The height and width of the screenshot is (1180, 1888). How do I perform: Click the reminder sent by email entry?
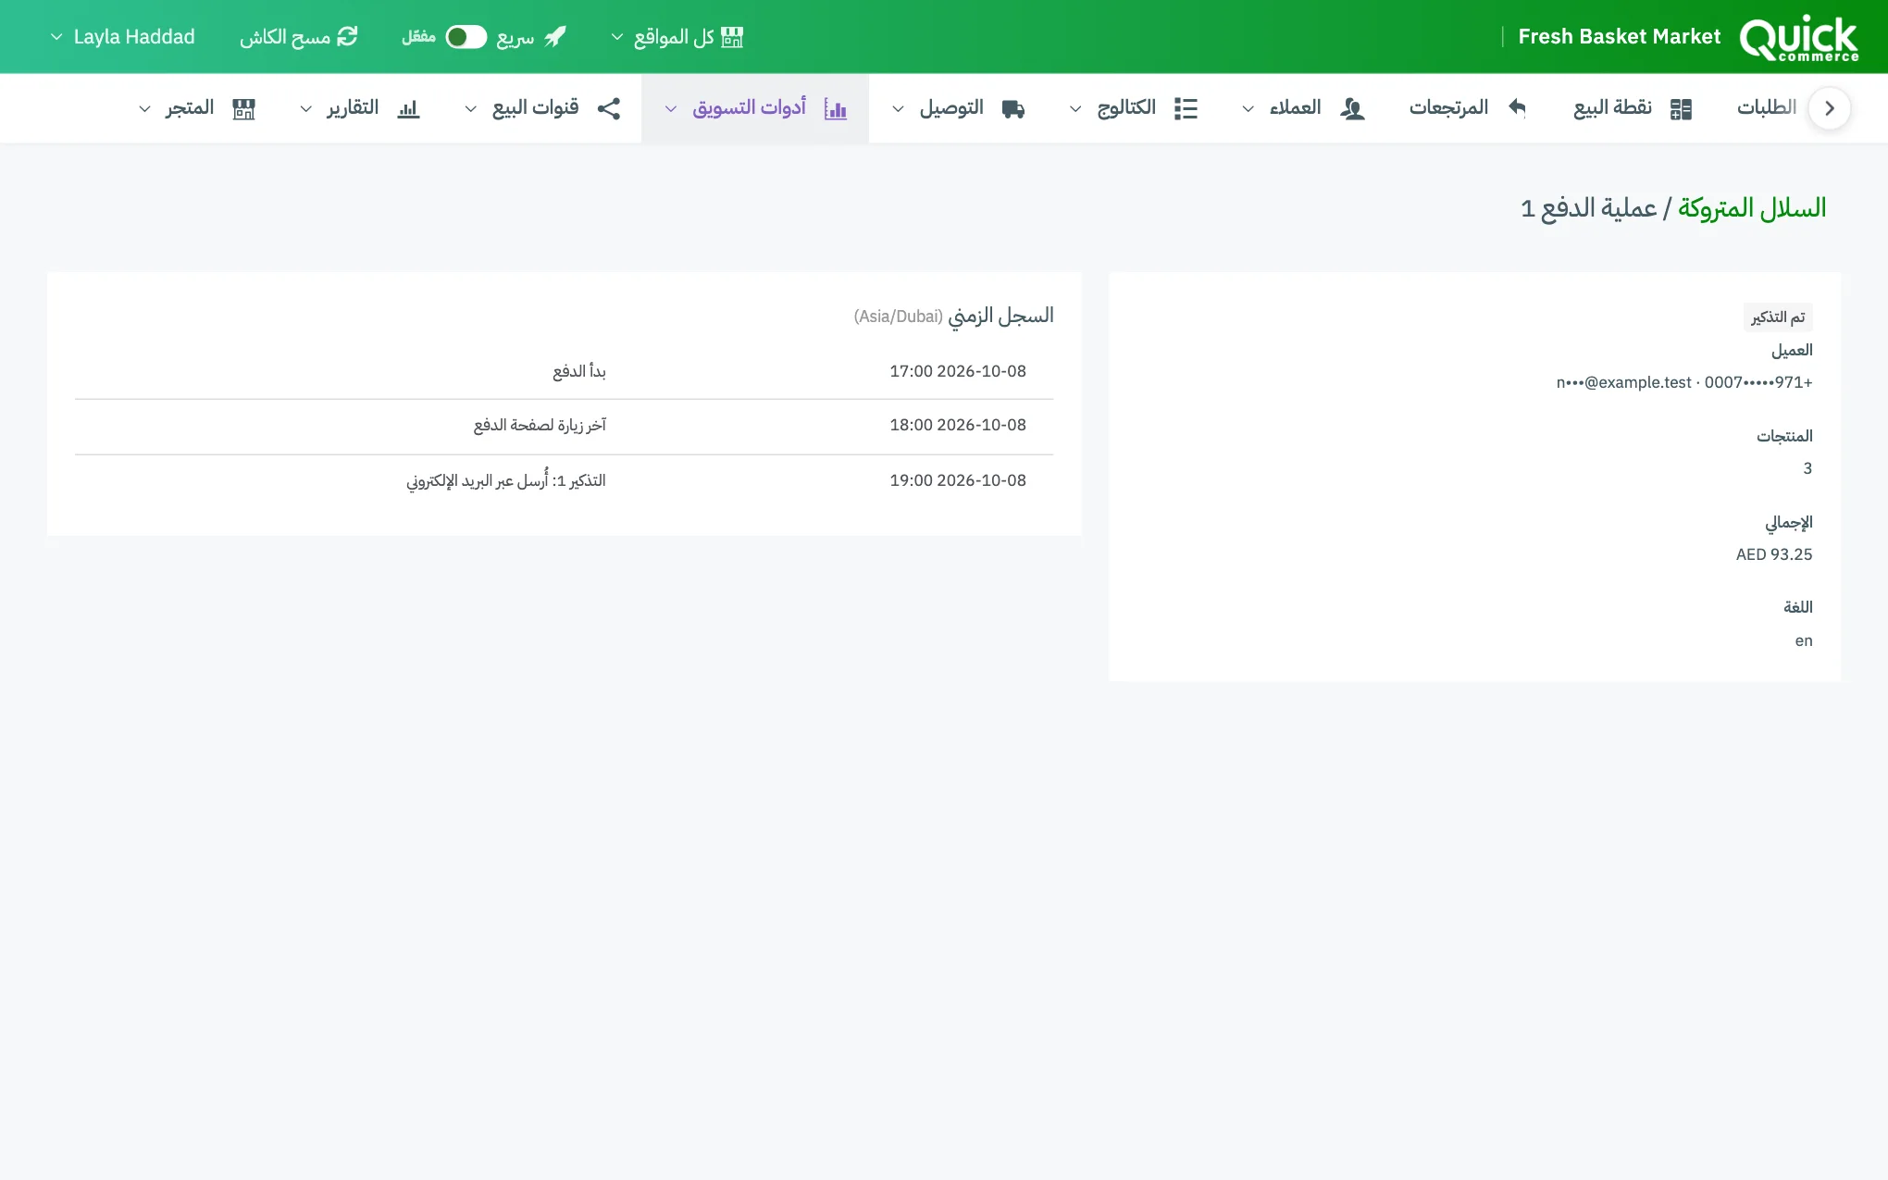pyautogui.click(x=506, y=480)
